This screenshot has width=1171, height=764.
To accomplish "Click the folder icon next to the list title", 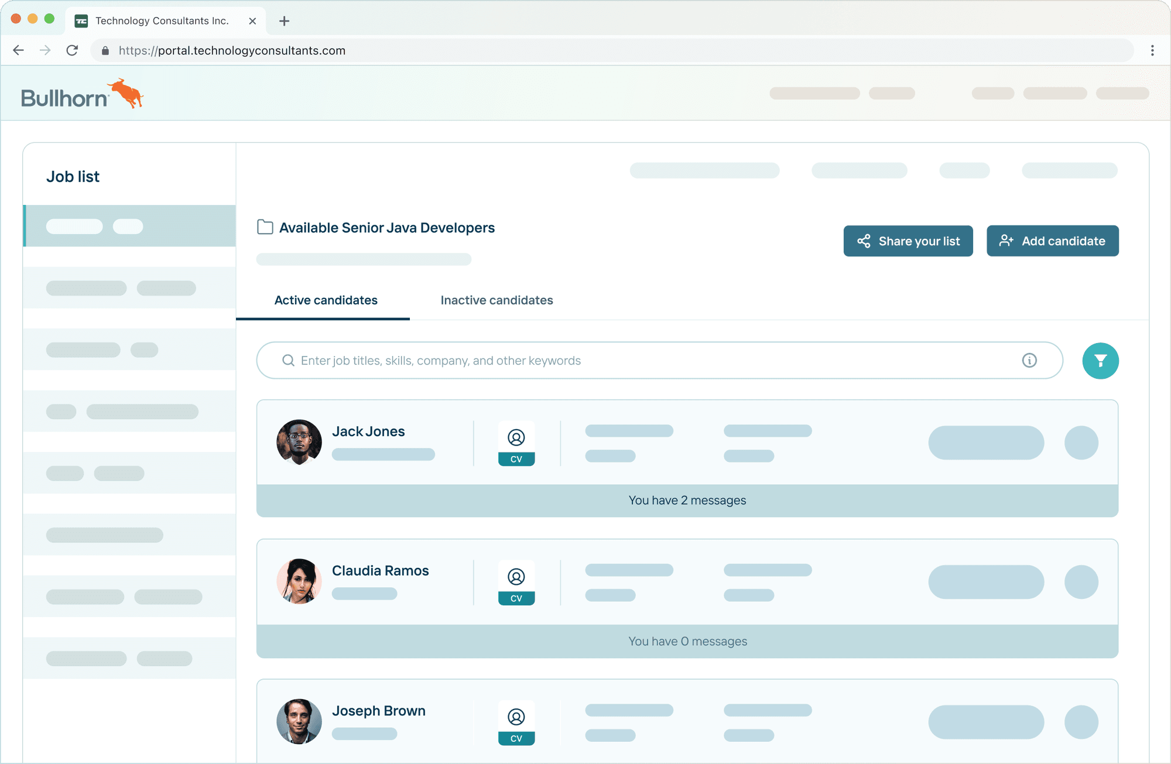I will tap(265, 227).
